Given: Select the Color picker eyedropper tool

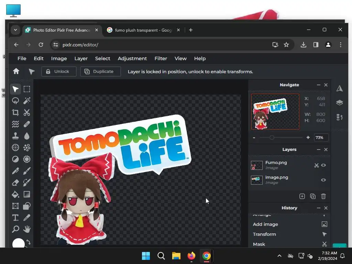Looking at the screenshot, I should 27,218.
